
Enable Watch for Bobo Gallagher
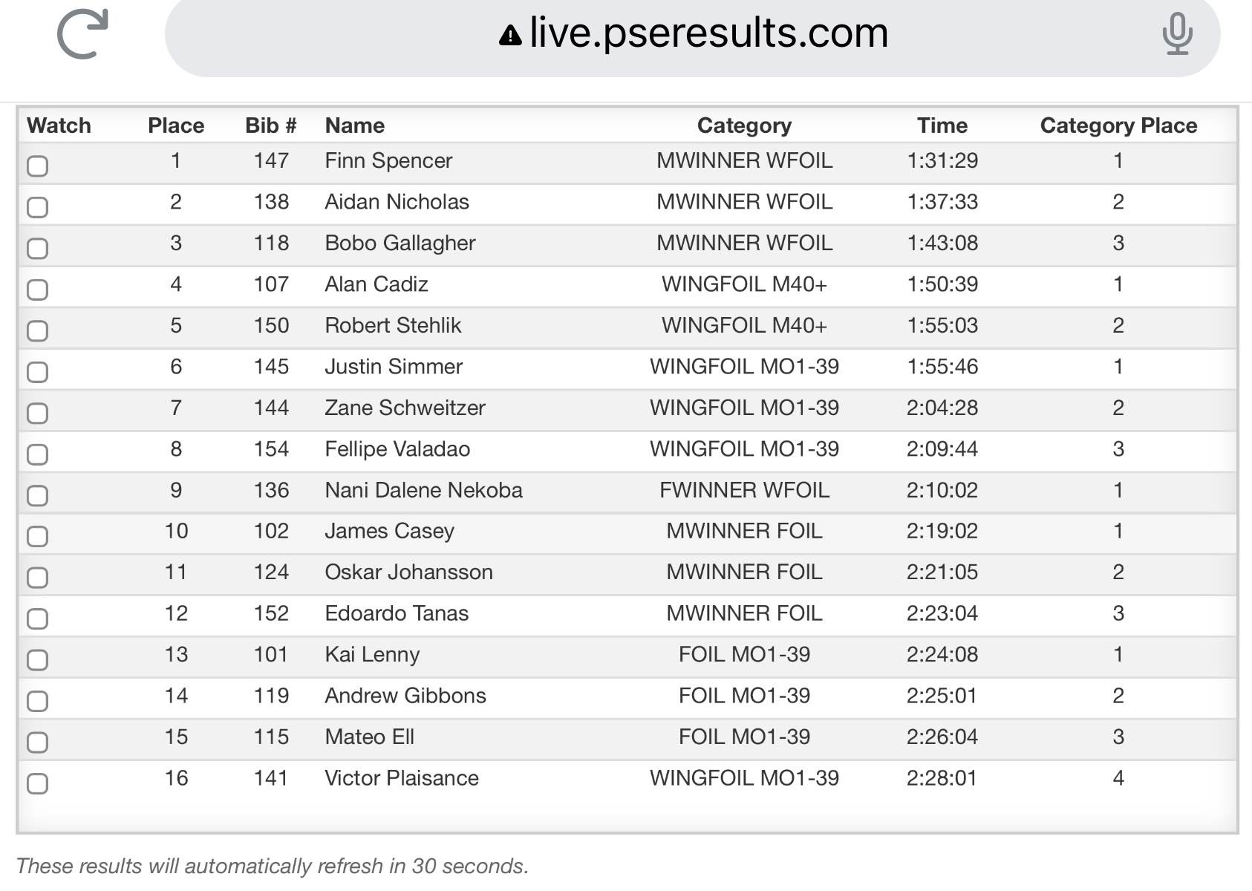click(x=38, y=249)
